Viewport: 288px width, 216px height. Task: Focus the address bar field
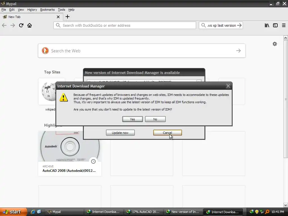125,25
